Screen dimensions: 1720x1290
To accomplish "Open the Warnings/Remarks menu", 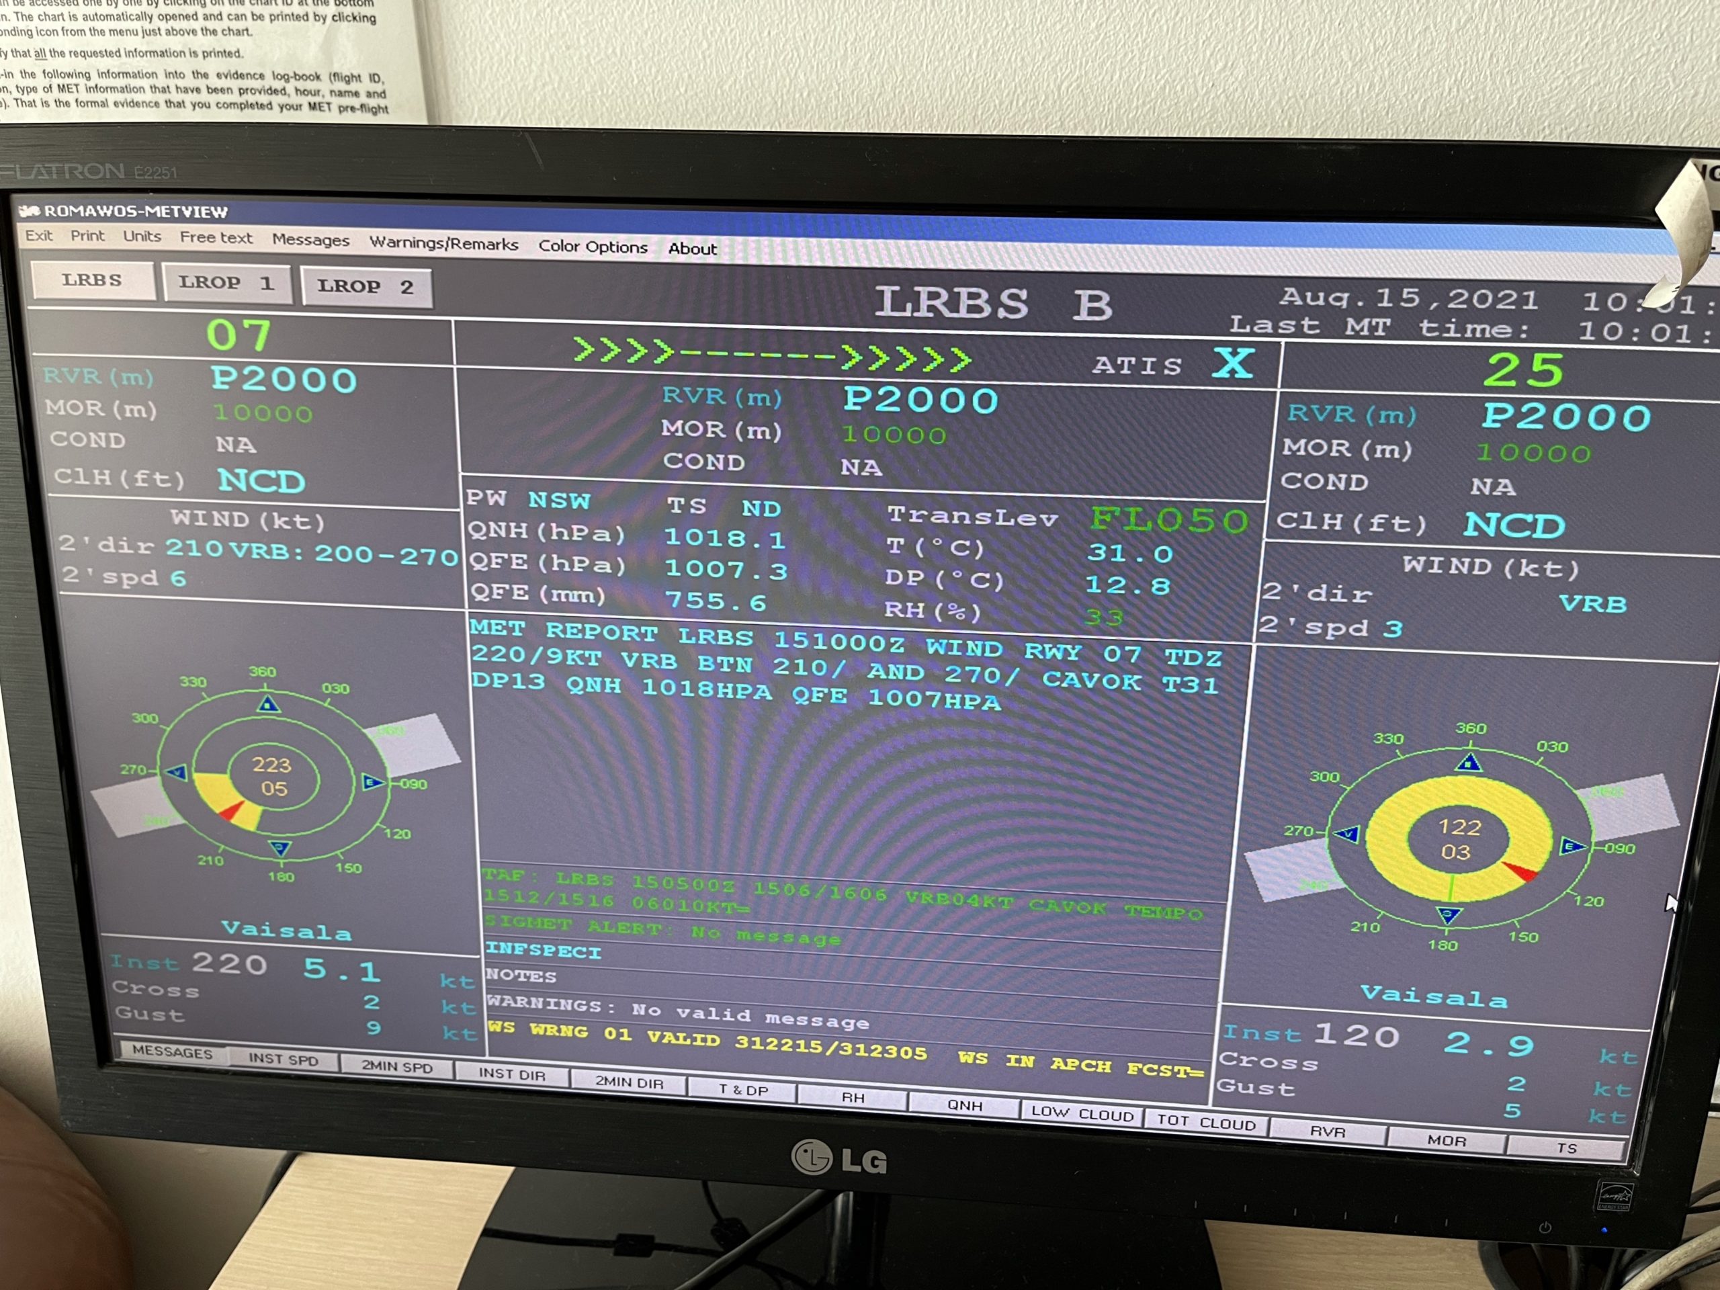I will pos(443,243).
